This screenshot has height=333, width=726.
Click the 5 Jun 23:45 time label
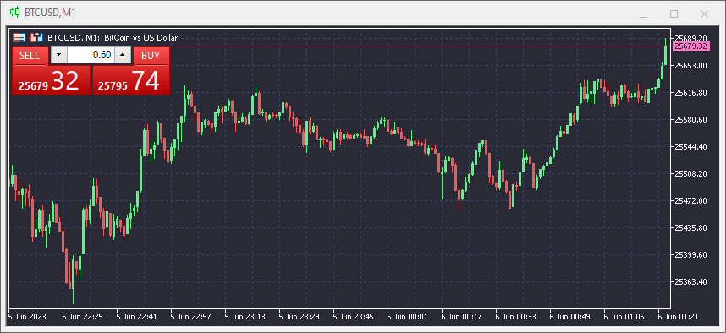(x=353, y=316)
